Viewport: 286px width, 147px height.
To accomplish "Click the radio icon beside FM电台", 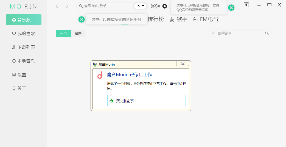I will pos(196,19).
